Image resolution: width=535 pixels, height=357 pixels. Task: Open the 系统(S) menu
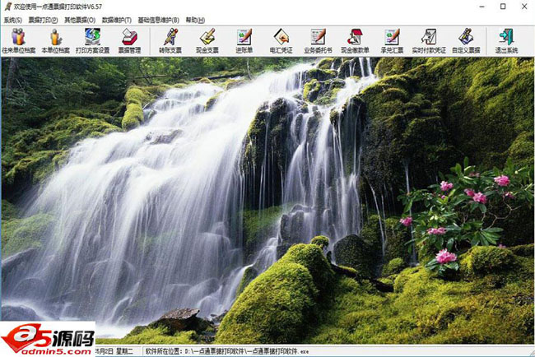click(13, 19)
